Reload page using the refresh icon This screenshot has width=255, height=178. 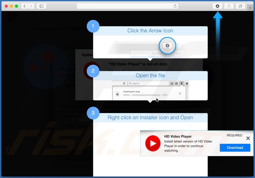pyautogui.click(x=175, y=6)
